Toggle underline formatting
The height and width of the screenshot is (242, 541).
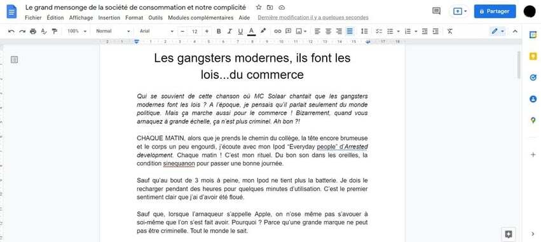[x=240, y=31]
